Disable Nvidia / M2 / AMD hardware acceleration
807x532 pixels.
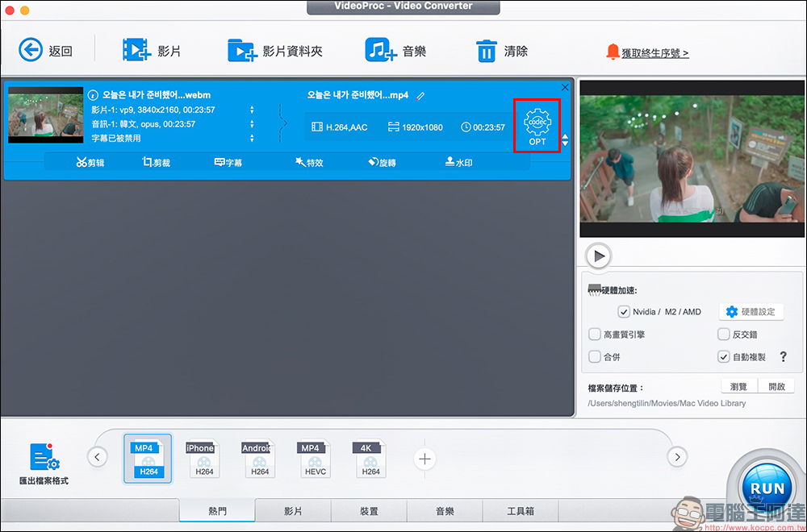tap(624, 312)
